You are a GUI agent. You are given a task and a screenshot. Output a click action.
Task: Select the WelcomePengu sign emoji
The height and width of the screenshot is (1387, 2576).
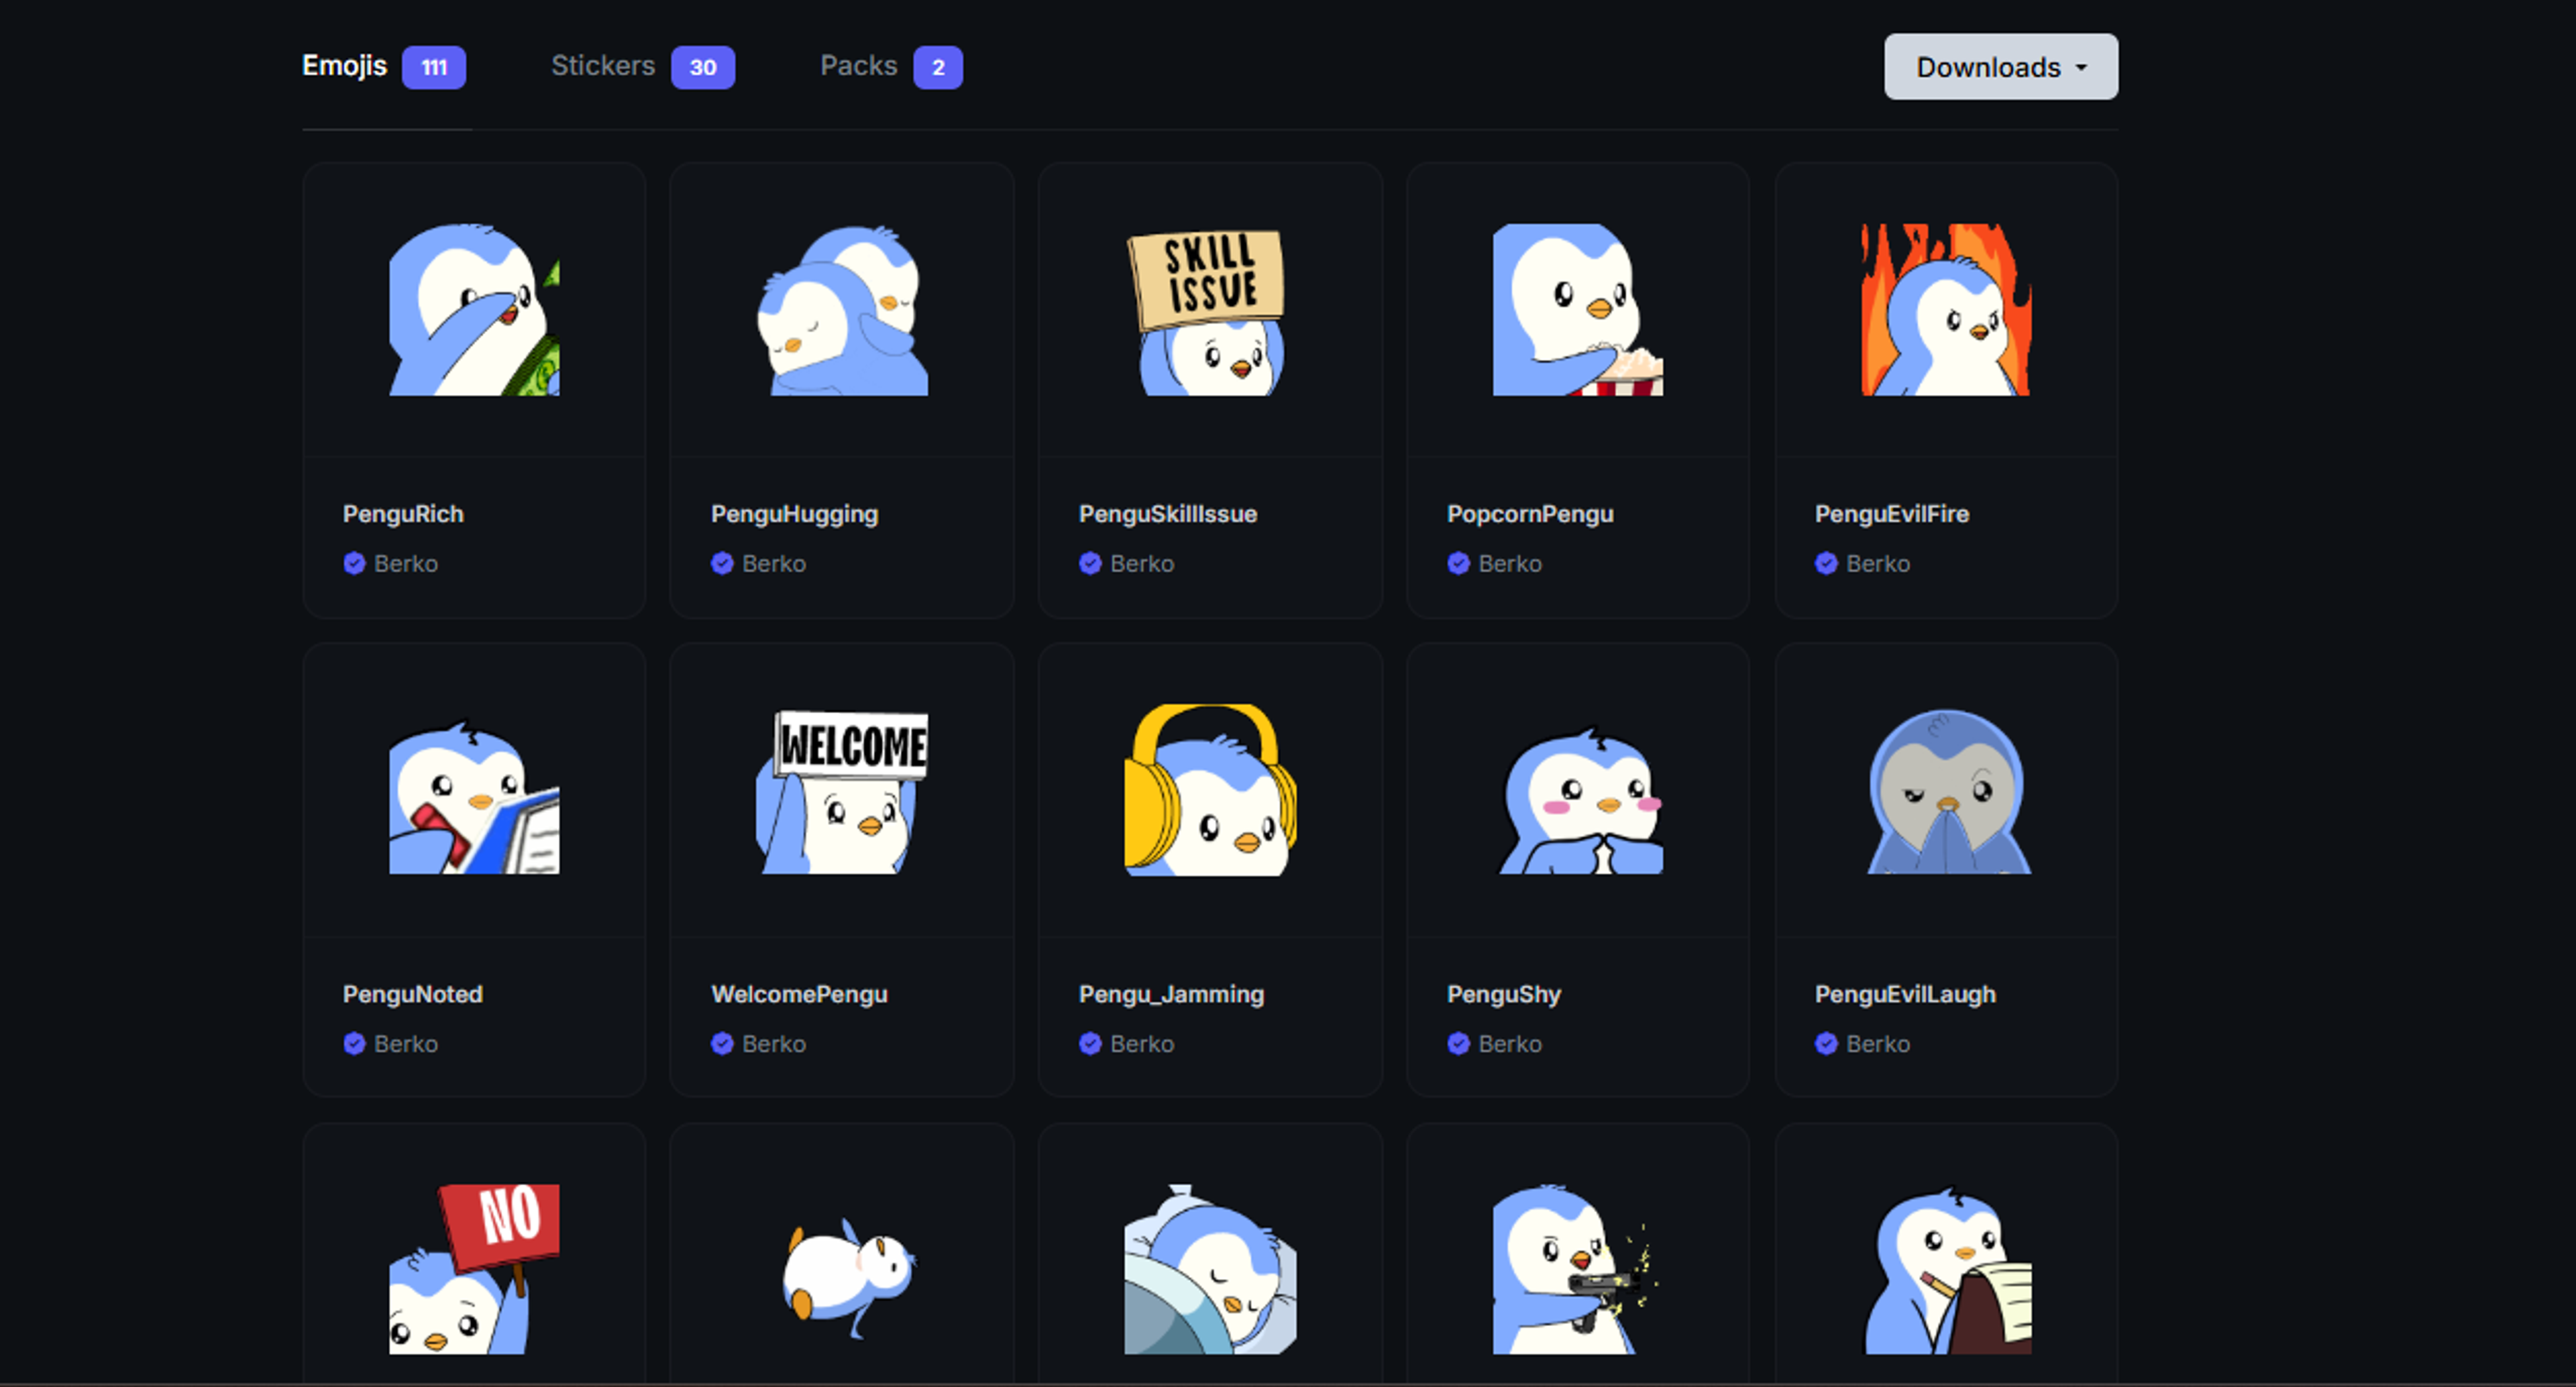tap(842, 789)
